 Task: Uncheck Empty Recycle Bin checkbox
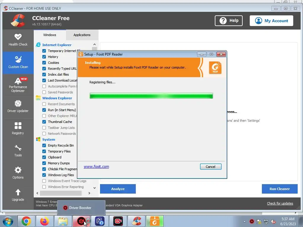44,145
